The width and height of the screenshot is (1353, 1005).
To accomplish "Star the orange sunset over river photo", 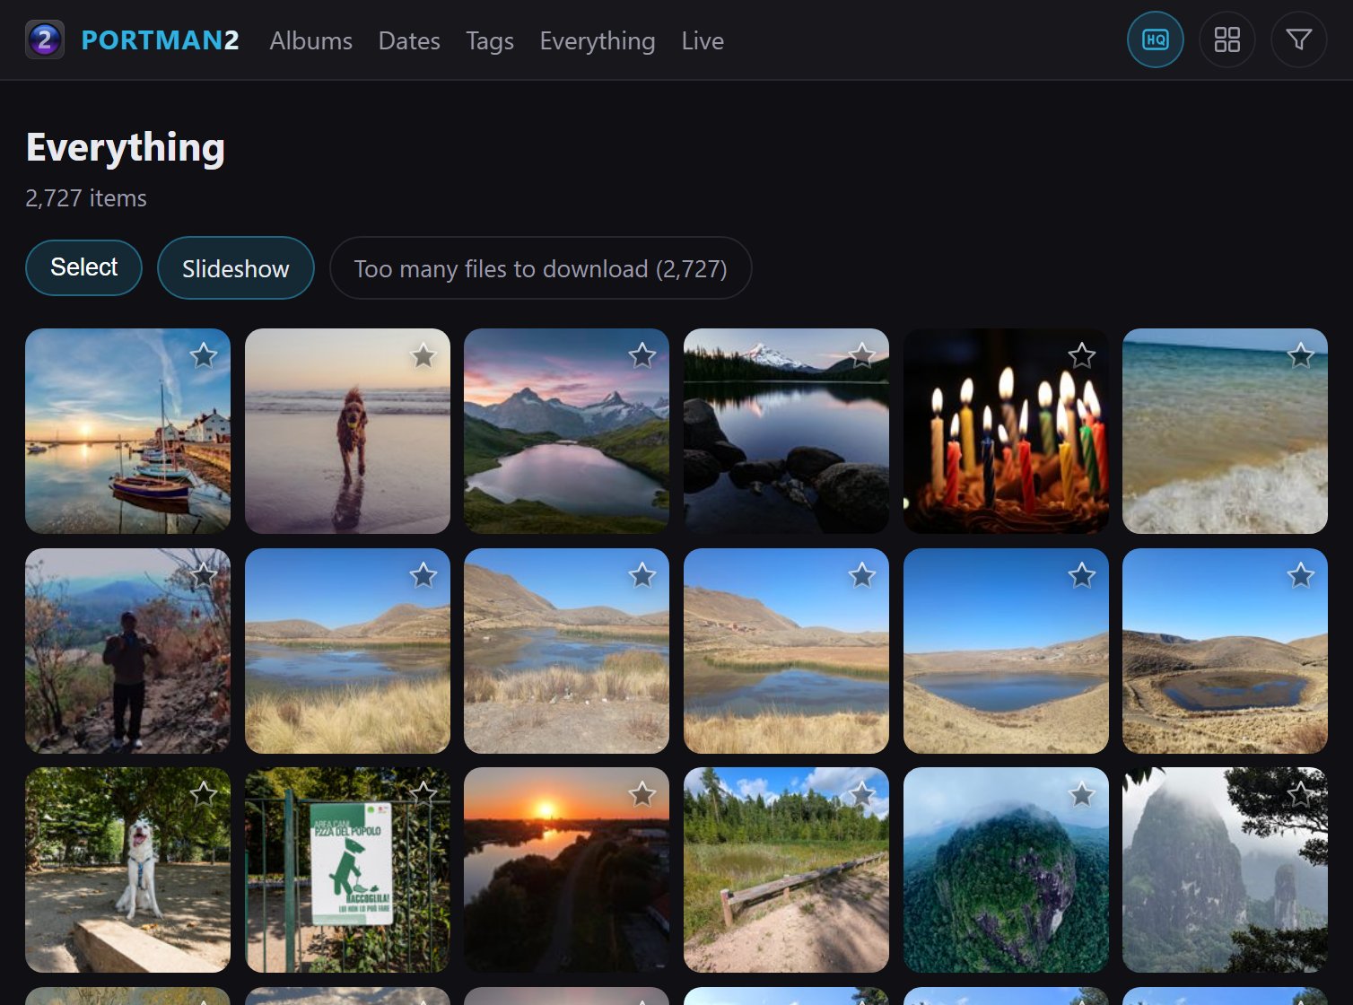I will pyautogui.click(x=642, y=794).
